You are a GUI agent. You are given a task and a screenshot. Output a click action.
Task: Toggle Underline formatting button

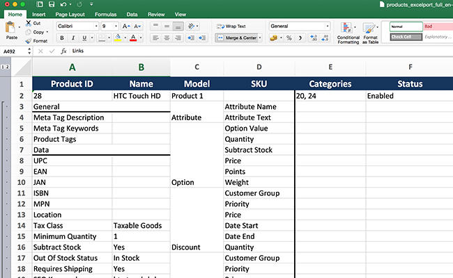[84, 38]
